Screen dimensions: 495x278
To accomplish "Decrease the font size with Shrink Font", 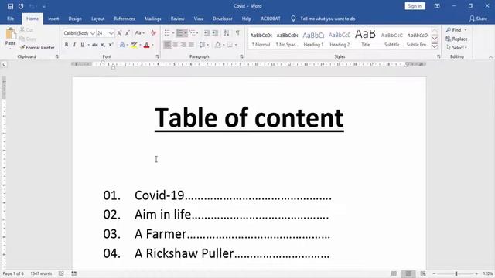I will click(127, 33).
